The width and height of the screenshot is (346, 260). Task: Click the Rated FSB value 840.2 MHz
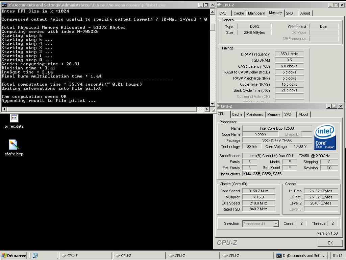pos(258,209)
